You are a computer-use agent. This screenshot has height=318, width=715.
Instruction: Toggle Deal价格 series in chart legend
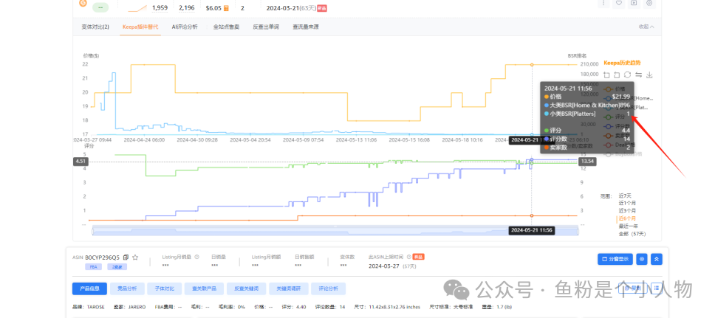tap(617, 145)
